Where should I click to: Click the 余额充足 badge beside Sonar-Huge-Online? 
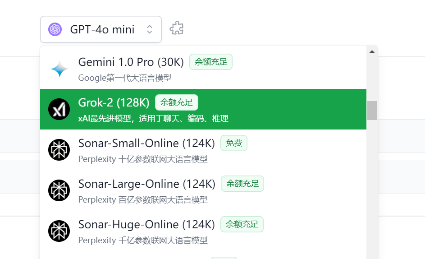(242, 224)
